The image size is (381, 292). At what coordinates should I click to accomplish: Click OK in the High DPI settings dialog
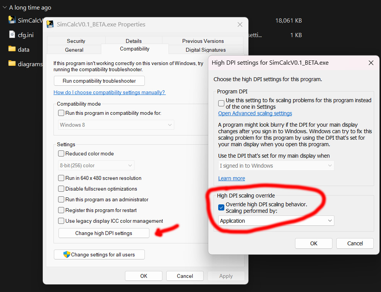(x=314, y=243)
